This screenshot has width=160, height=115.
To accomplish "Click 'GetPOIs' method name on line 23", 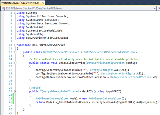I will [88, 91].
